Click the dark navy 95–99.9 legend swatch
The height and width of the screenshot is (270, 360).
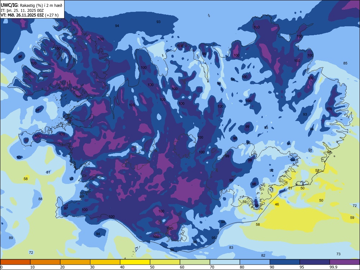point(315,262)
